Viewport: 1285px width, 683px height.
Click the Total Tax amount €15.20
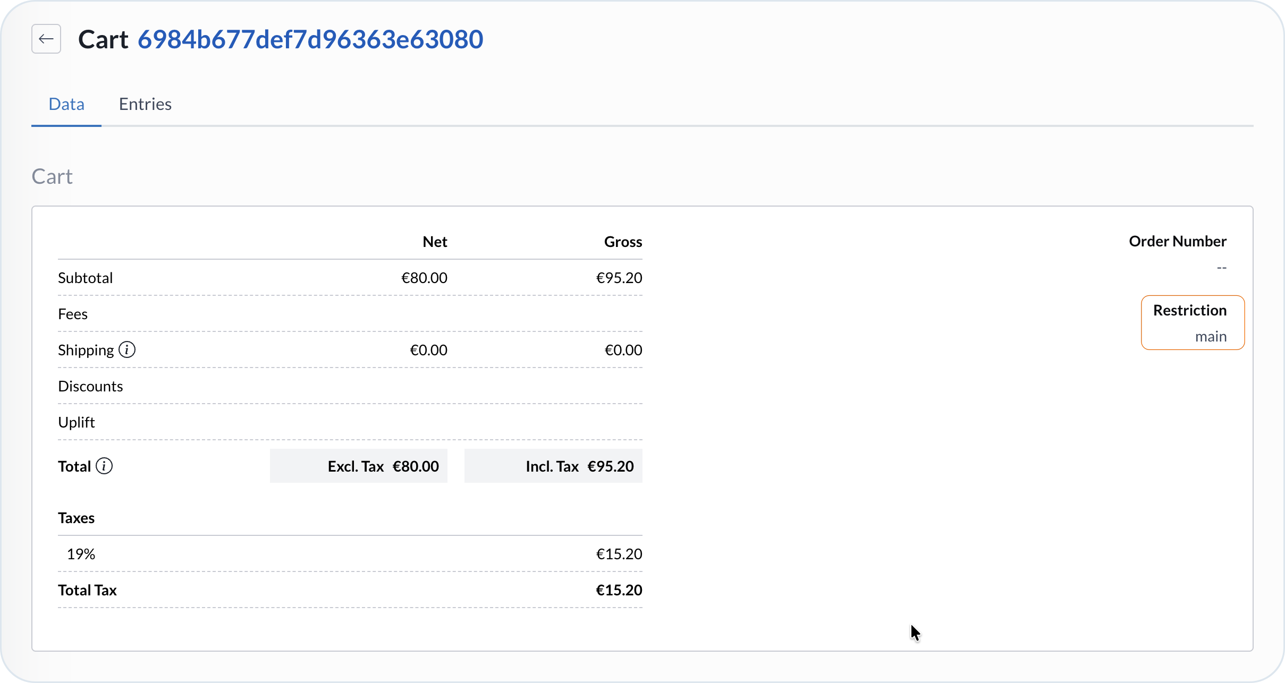619,590
